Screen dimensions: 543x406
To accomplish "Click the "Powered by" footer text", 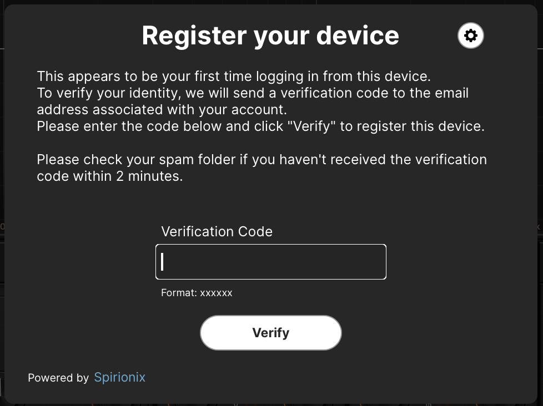I will (58, 378).
